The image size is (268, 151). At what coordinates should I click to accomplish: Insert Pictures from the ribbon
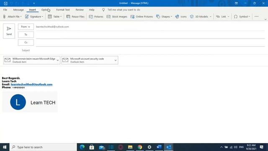click(x=96, y=17)
